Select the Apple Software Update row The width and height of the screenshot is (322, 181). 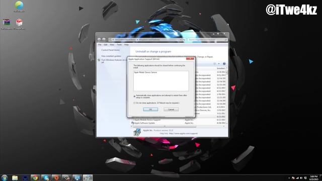point(179,123)
